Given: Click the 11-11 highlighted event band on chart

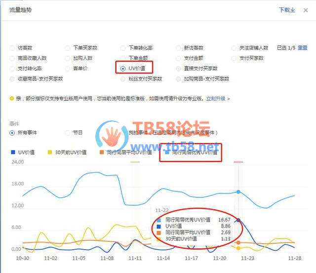Looking at the screenshot, I should coord(135,207).
